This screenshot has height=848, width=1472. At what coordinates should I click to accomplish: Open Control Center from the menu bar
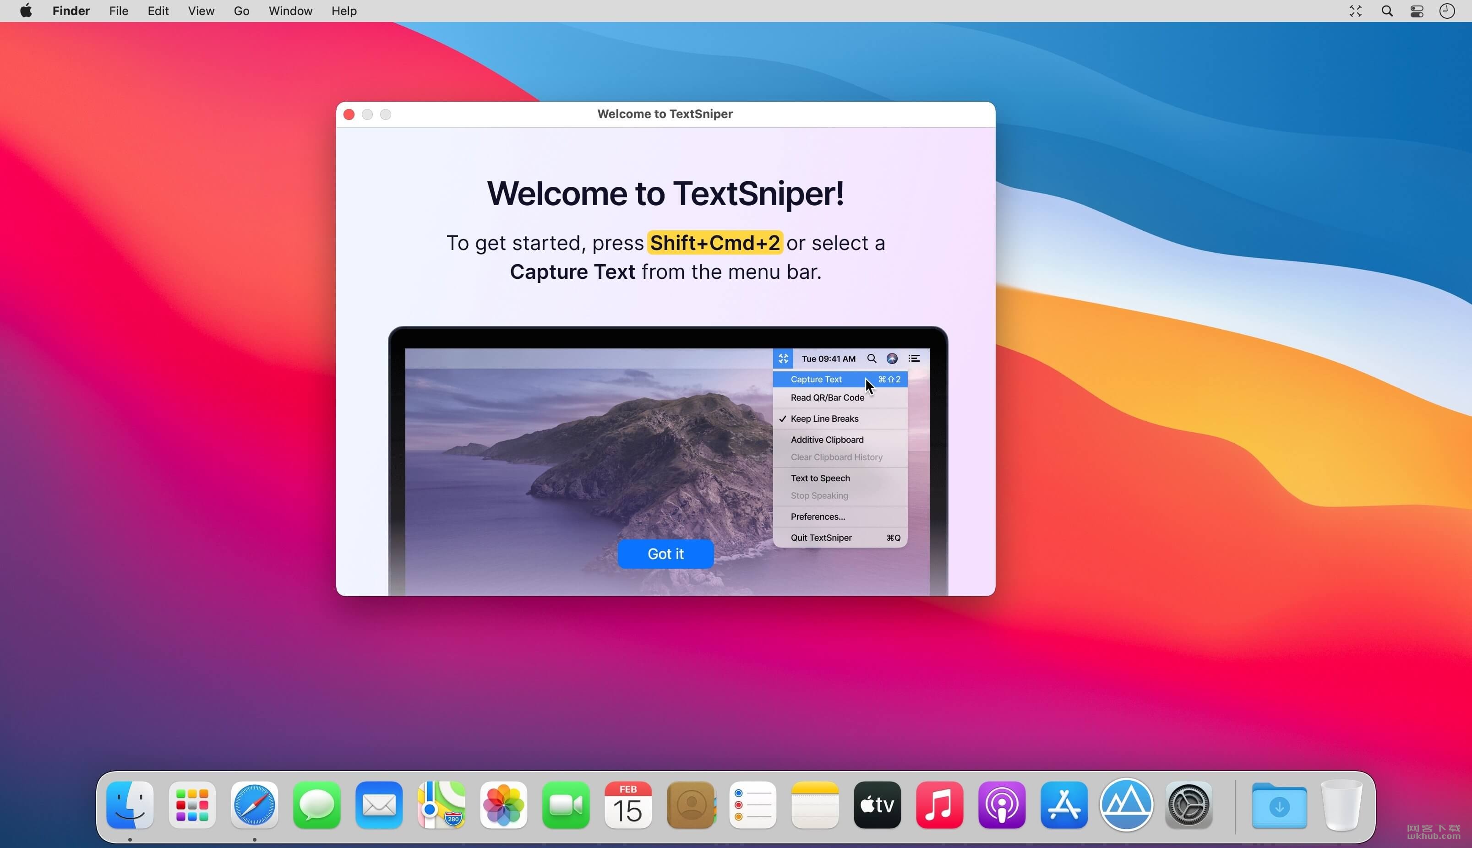1417,11
